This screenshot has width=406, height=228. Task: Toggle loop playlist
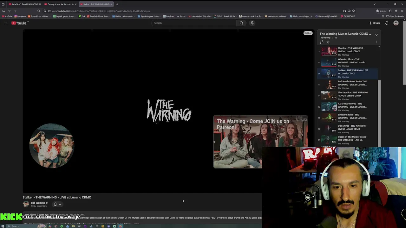pos(322,42)
